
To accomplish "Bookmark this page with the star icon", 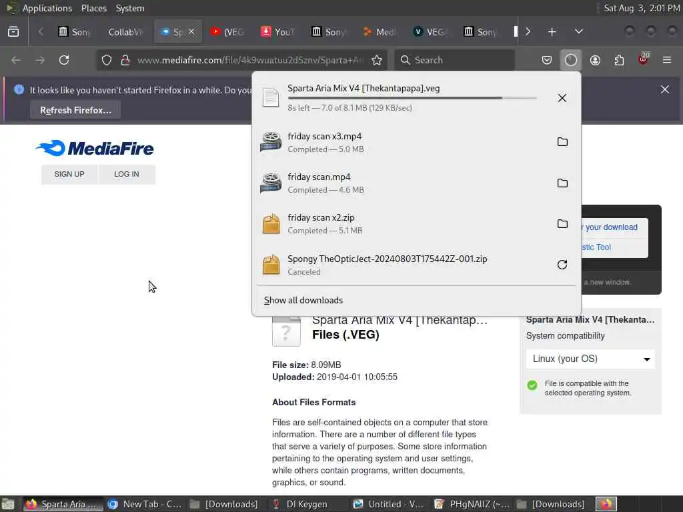I will click(377, 60).
